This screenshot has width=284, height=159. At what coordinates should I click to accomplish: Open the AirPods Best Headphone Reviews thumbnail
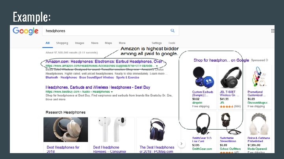(x=112, y=130)
